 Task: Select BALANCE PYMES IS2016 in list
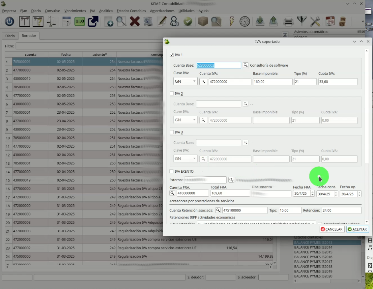coord(313,257)
